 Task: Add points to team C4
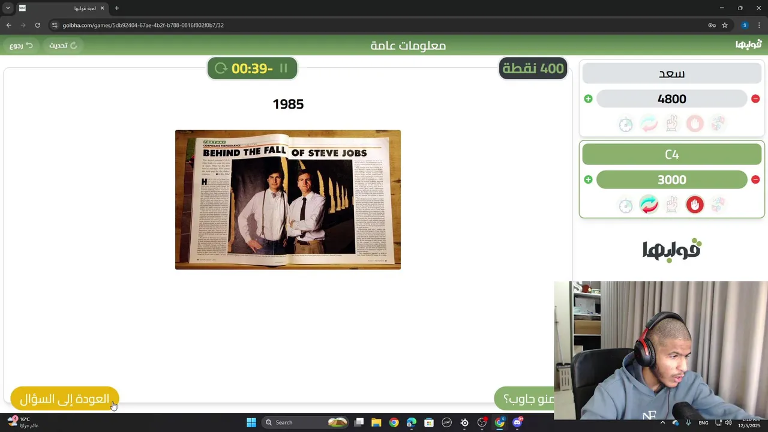(588, 179)
